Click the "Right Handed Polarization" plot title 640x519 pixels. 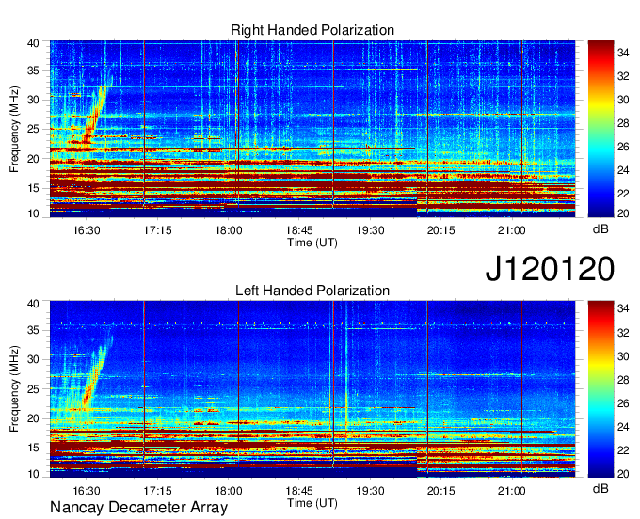point(312,30)
